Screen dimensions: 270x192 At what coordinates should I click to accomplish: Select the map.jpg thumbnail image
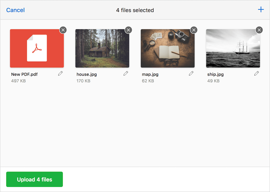tap(168, 48)
